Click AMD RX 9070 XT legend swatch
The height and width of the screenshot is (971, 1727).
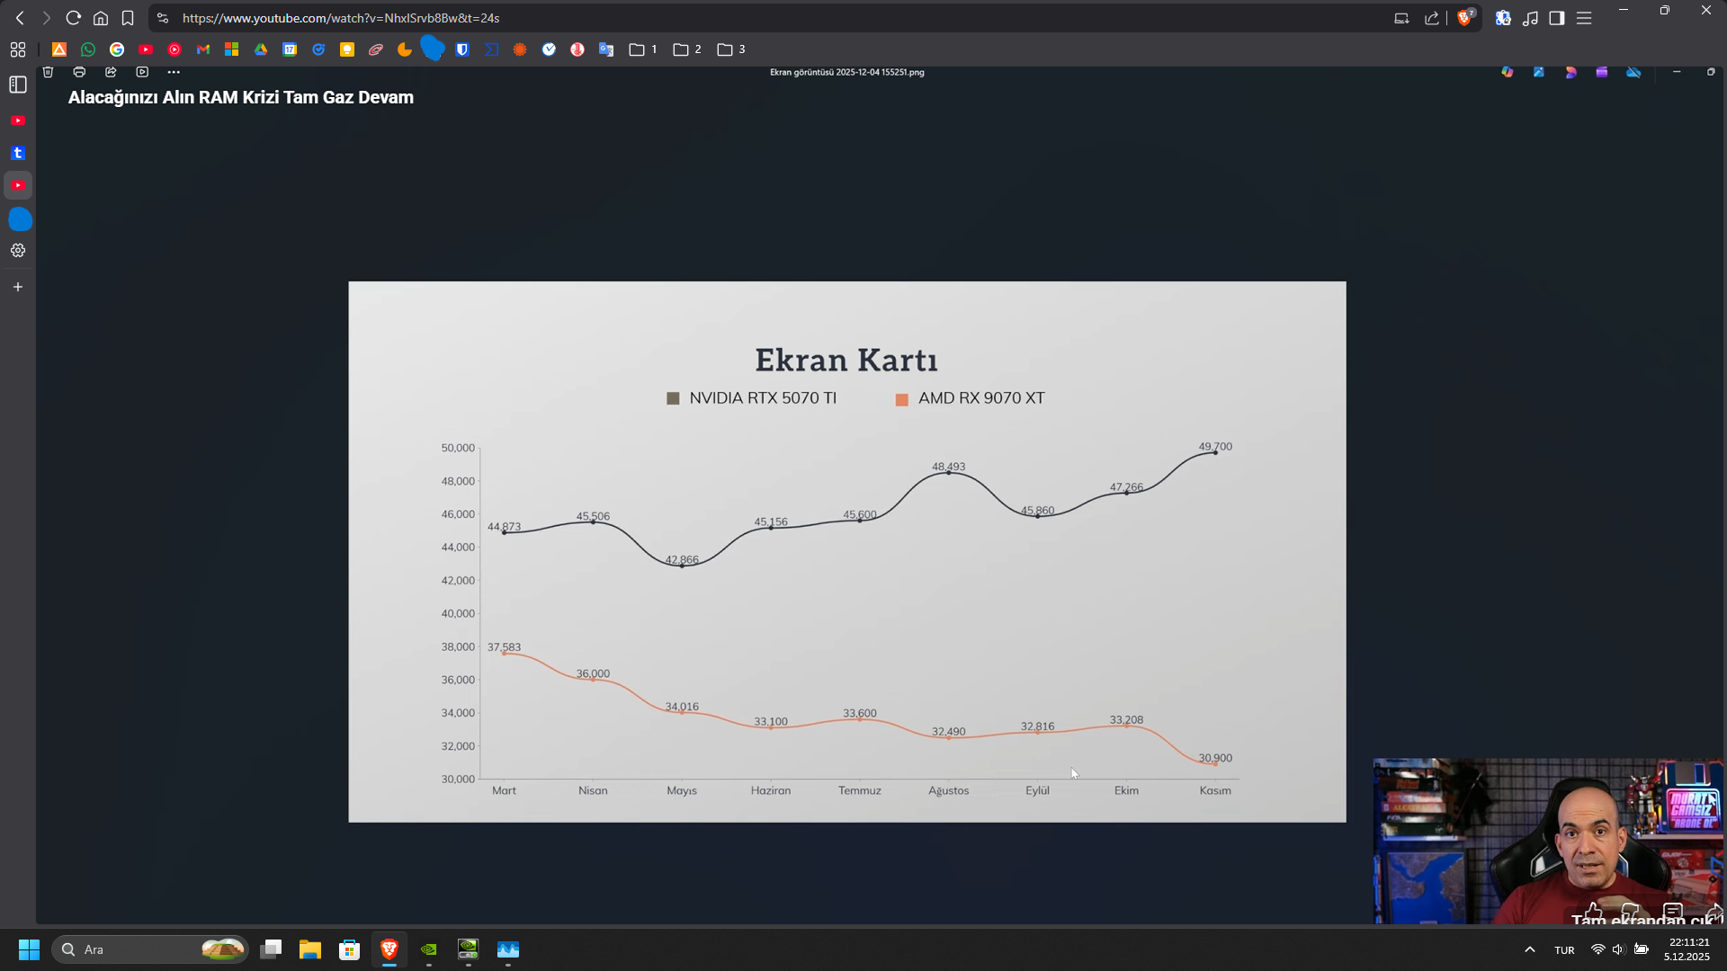click(902, 399)
